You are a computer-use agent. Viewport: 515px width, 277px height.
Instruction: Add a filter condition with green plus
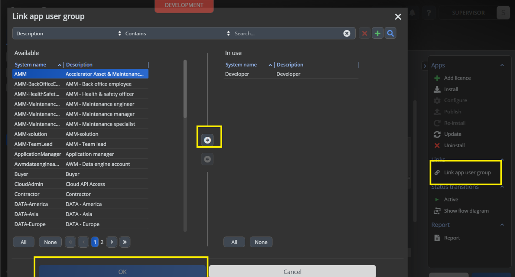pyautogui.click(x=378, y=33)
